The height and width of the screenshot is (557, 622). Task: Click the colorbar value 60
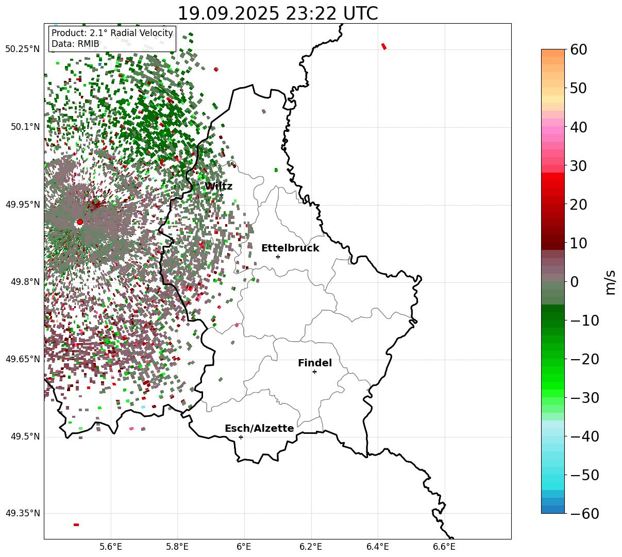click(x=578, y=49)
